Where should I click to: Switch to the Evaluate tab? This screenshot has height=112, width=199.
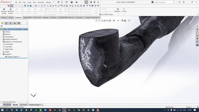click(53, 17)
